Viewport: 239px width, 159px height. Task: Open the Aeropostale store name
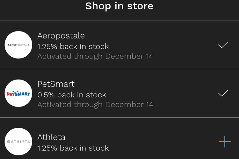pos(61,36)
